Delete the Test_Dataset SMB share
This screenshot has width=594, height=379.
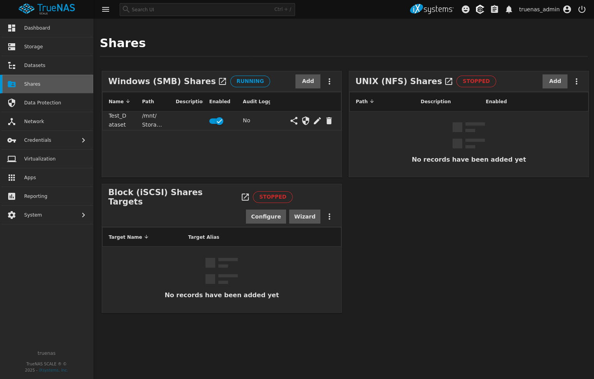point(329,121)
